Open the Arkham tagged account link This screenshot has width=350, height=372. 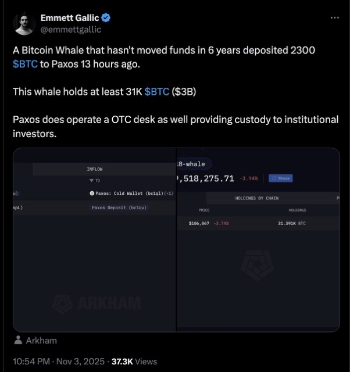41,341
